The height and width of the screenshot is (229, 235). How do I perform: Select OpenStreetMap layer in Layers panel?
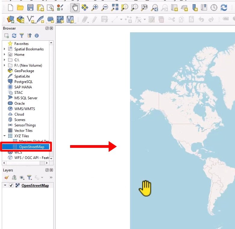[35, 186]
